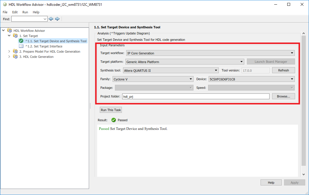This screenshot has width=309, height=195.
Task: Expand 2. Prepare Model For HDL Code Generation
Action: click(9, 51)
